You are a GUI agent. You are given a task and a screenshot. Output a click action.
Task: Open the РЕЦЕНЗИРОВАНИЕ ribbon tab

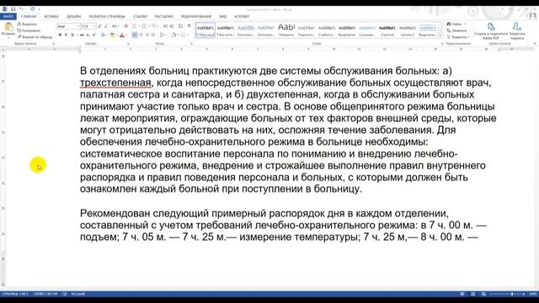point(196,16)
